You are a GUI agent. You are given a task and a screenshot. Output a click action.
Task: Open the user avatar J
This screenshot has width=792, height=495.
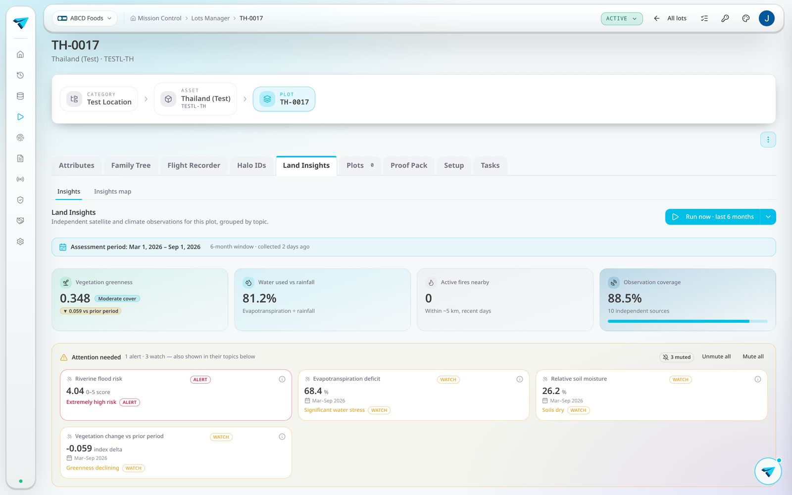[x=767, y=18]
